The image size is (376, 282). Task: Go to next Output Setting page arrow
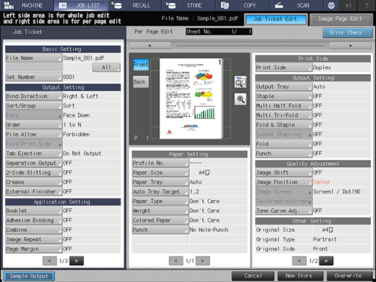(326, 261)
